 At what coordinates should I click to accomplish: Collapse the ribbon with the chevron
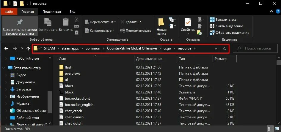click(x=271, y=12)
